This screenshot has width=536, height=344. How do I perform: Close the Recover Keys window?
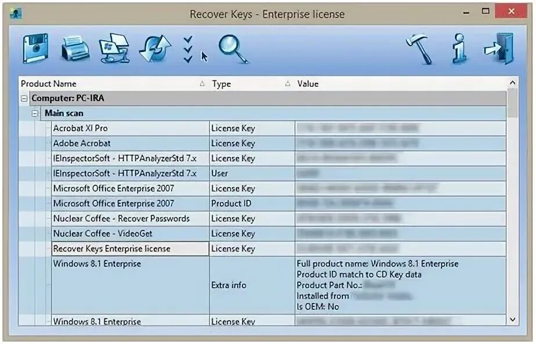[512, 12]
